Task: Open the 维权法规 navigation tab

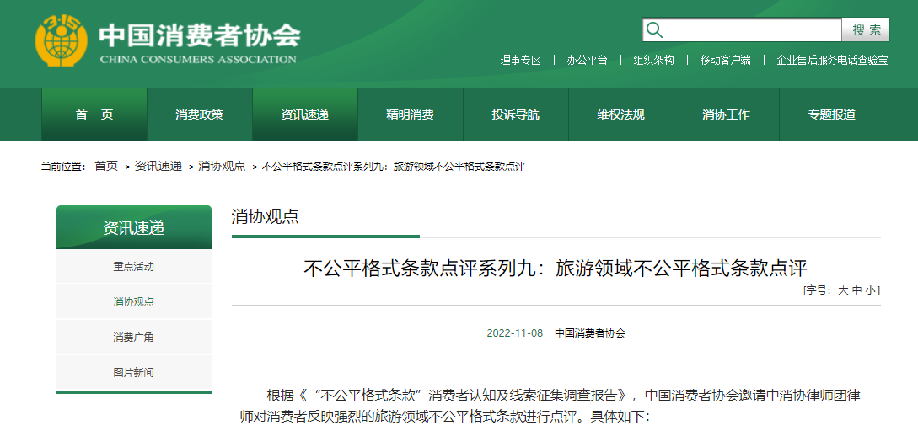Action: (x=621, y=114)
